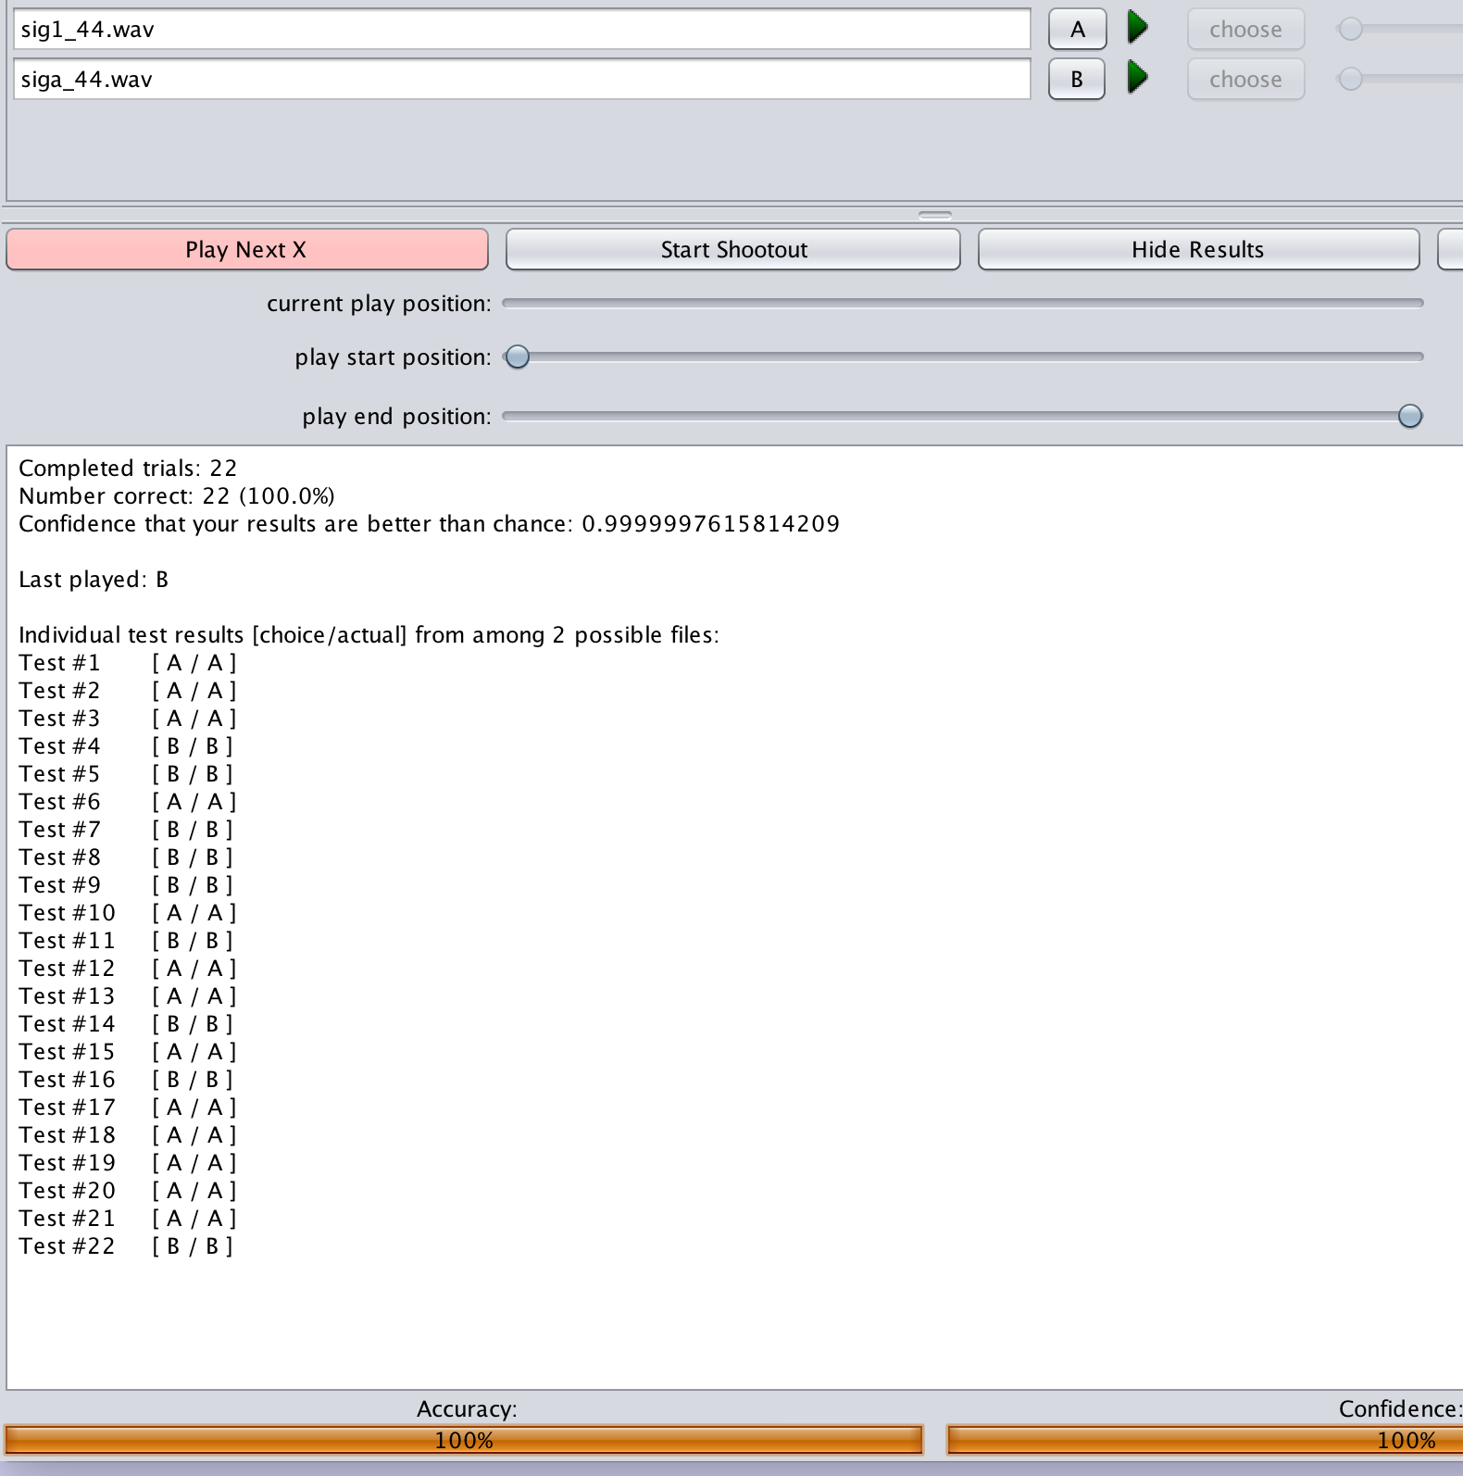Viewport: 1463px width, 1476px height.
Task: Start Shootout mode
Action: tap(733, 249)
